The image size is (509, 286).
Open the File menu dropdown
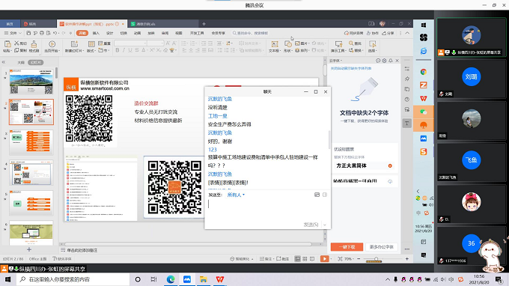(13, 33)
